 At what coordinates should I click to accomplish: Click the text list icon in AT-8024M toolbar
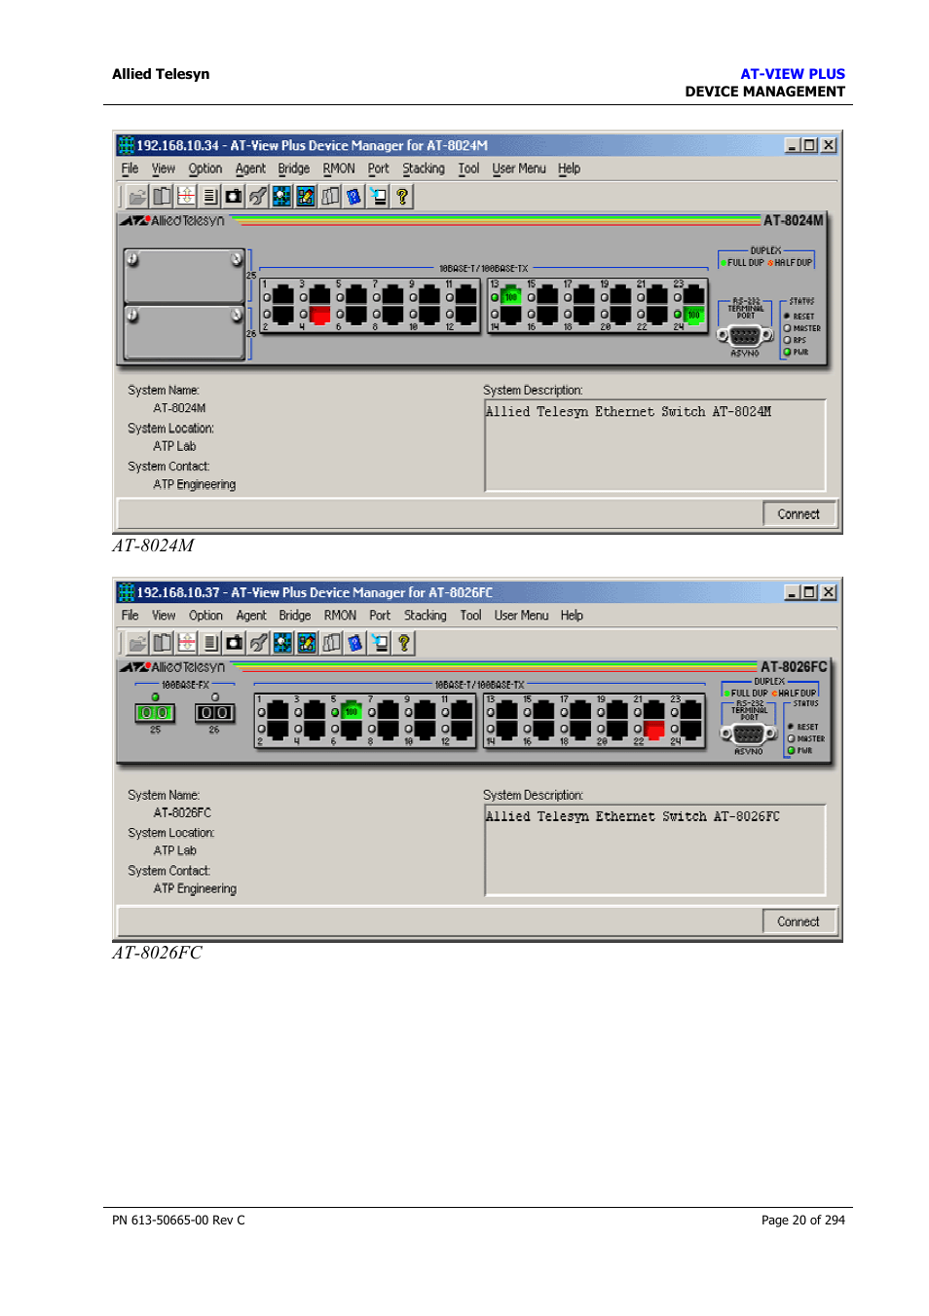pyautogui.click(x=209, y=197)
